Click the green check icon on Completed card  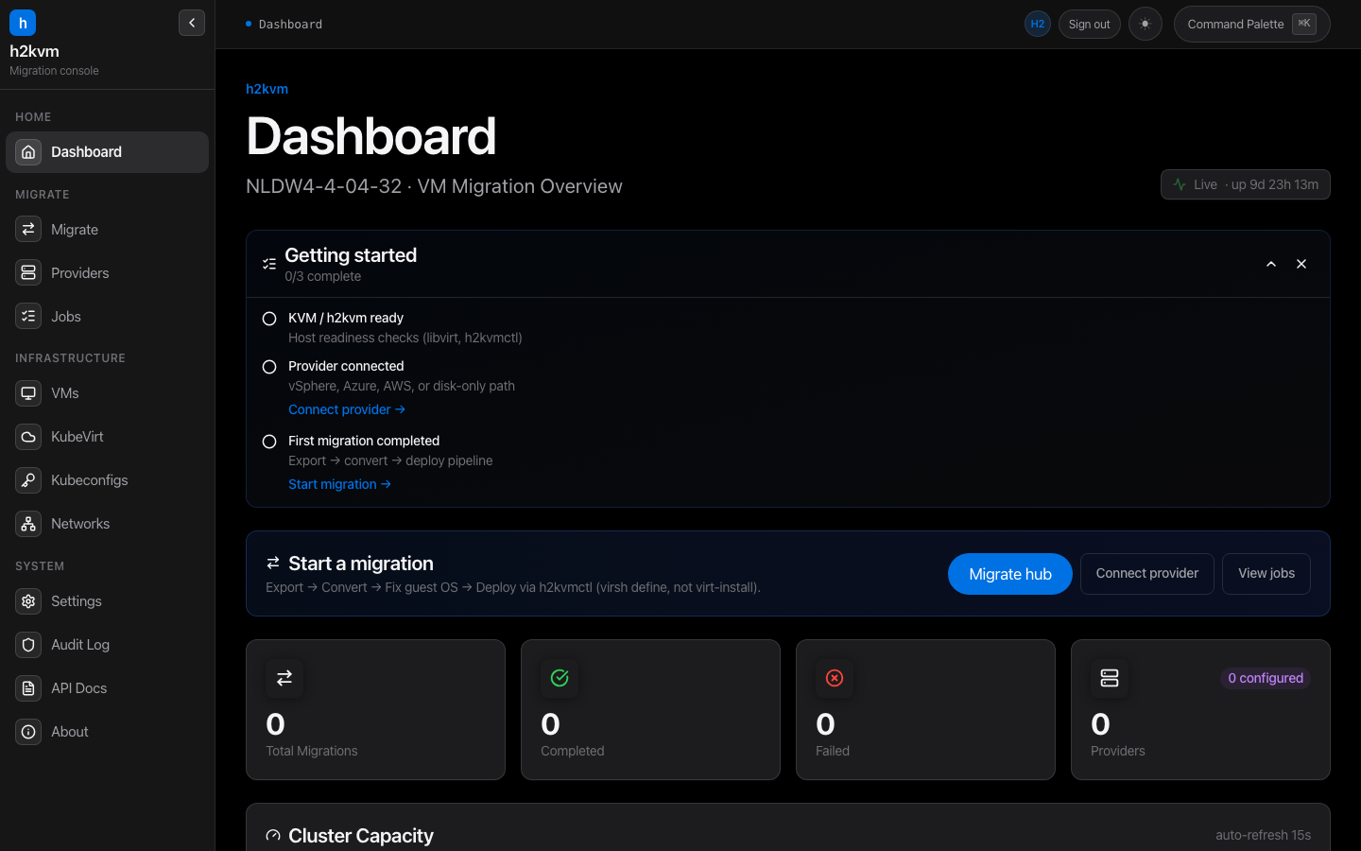click(x=560, y=678)
